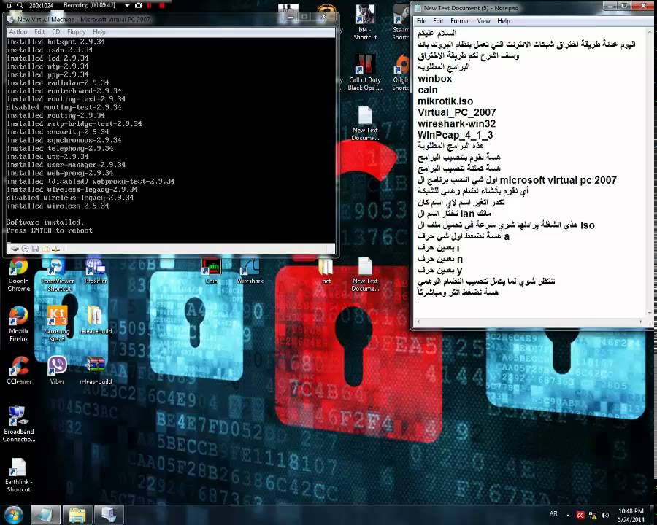
Task: Select the Cain desktop shortcut
Action: pyautogui.click(x=212, y=271)
